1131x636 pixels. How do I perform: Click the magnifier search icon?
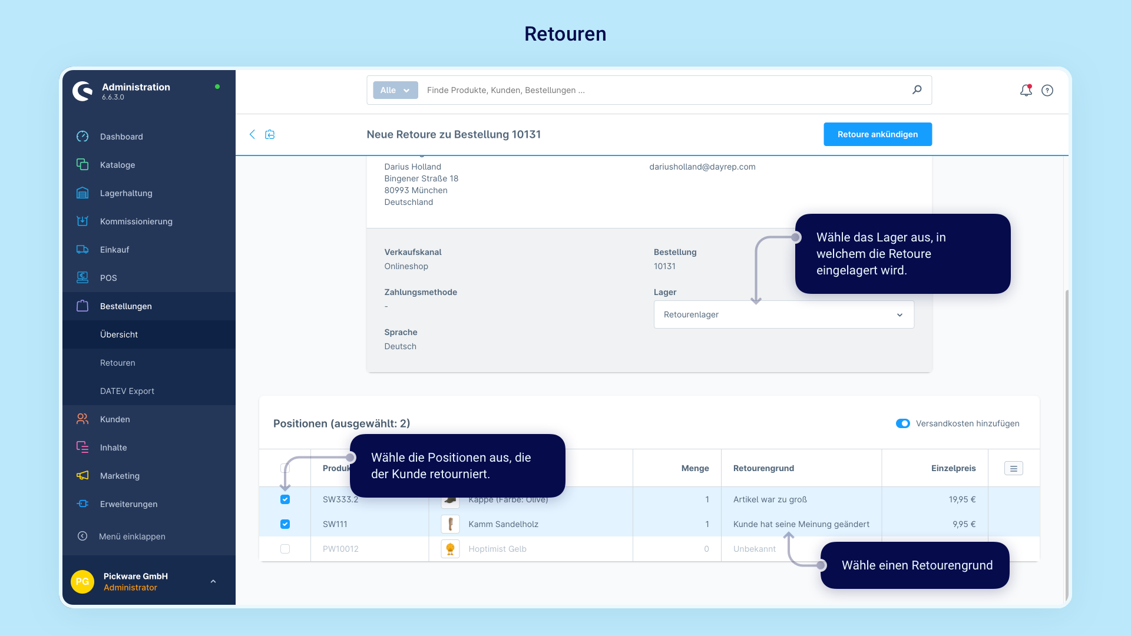[x=917, y=90]
